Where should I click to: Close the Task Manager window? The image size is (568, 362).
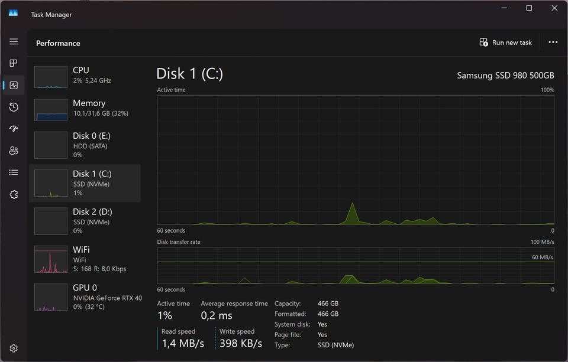554,8
